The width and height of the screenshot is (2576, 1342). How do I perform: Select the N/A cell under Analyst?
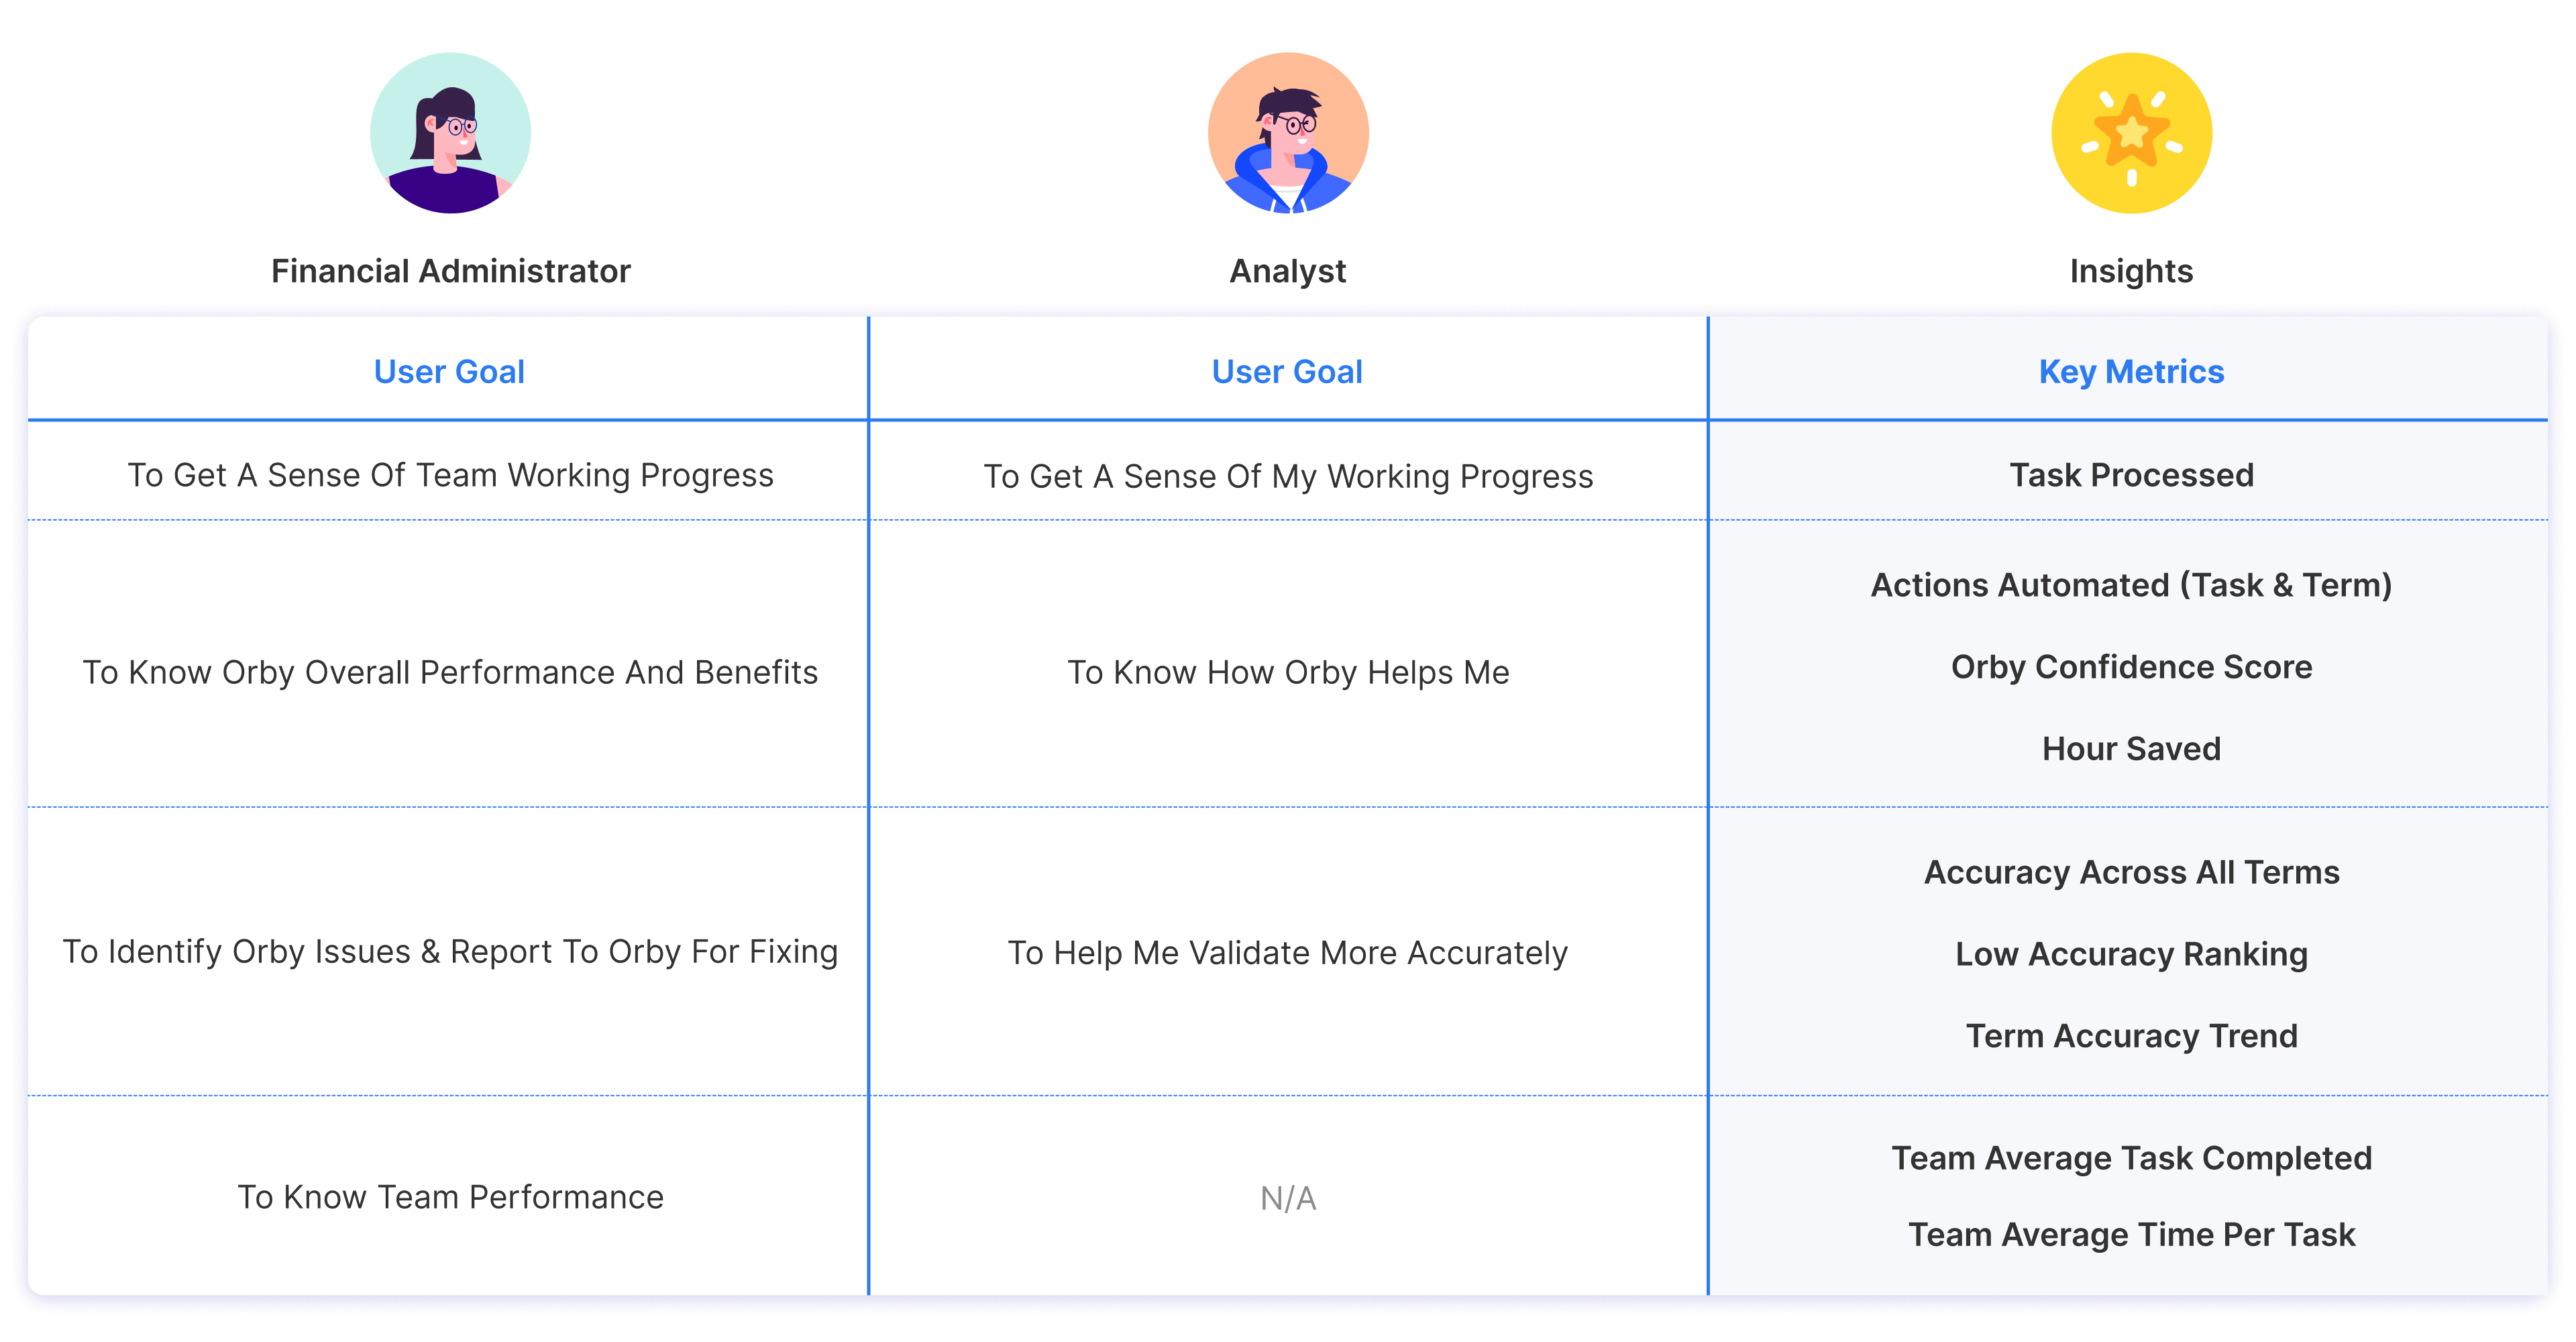point(1288,1198)
